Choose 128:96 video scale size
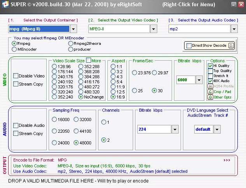The width and height of the screenshot is (246, 188). [x=54, y=67]
